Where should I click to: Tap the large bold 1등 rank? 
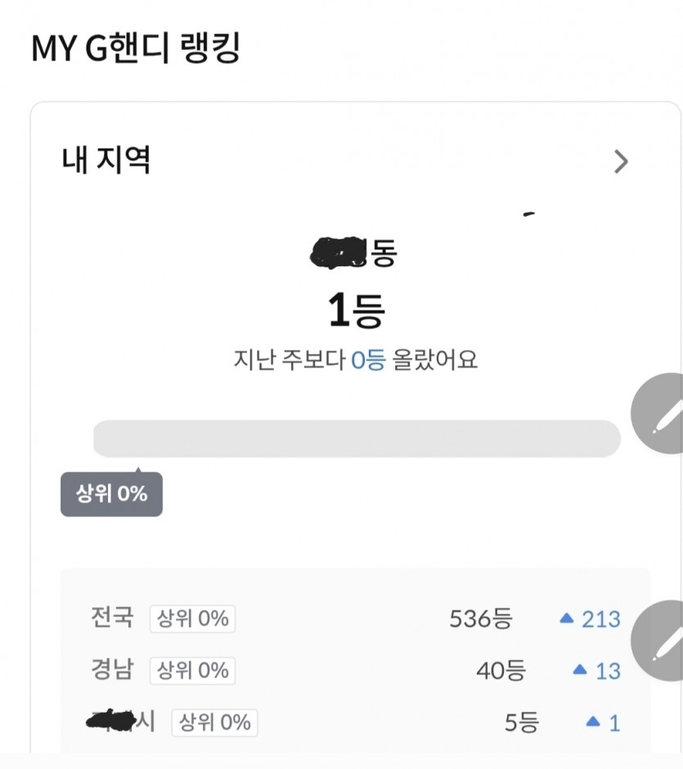[x=356, y=311]
